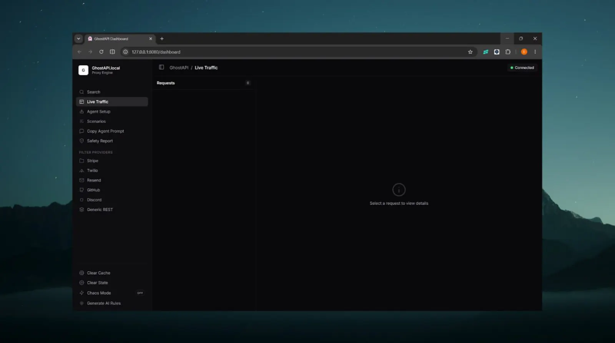Click the Twilio provider icon
The width and height of the screenshot is (615, 343).
point(81,171)
